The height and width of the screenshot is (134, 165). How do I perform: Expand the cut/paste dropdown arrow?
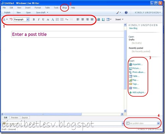point(7,19)
